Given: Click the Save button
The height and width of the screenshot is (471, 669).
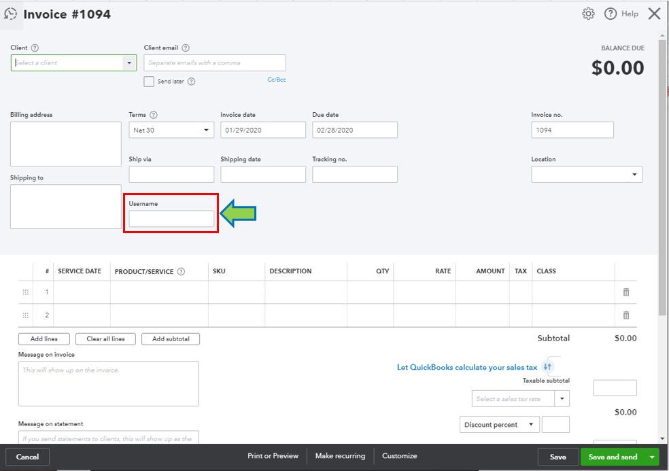Looking at the screenshot, I should click(558, 457).
